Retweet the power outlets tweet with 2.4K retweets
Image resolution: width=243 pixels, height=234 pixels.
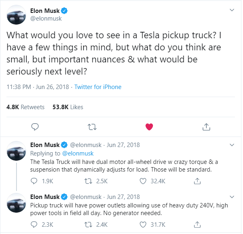[x=88, y=224]
